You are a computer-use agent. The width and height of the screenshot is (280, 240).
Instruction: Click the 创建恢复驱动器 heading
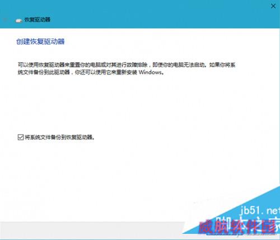click(40, 41)
